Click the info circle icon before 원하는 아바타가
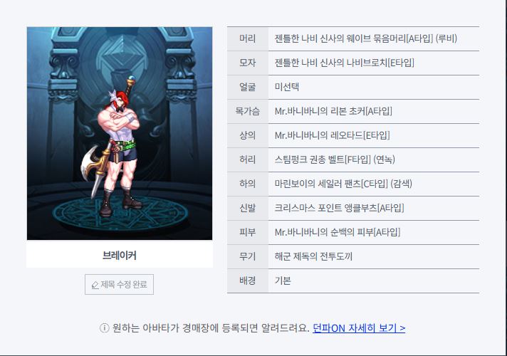The image size is (507, 356). [x=104, y=328]
